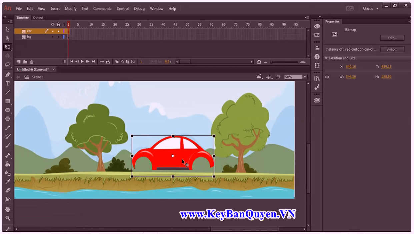The width and height of the screenshot is (414, 234).
Task: Activate the Zoom tool
Action: click(x=8, y=218)
